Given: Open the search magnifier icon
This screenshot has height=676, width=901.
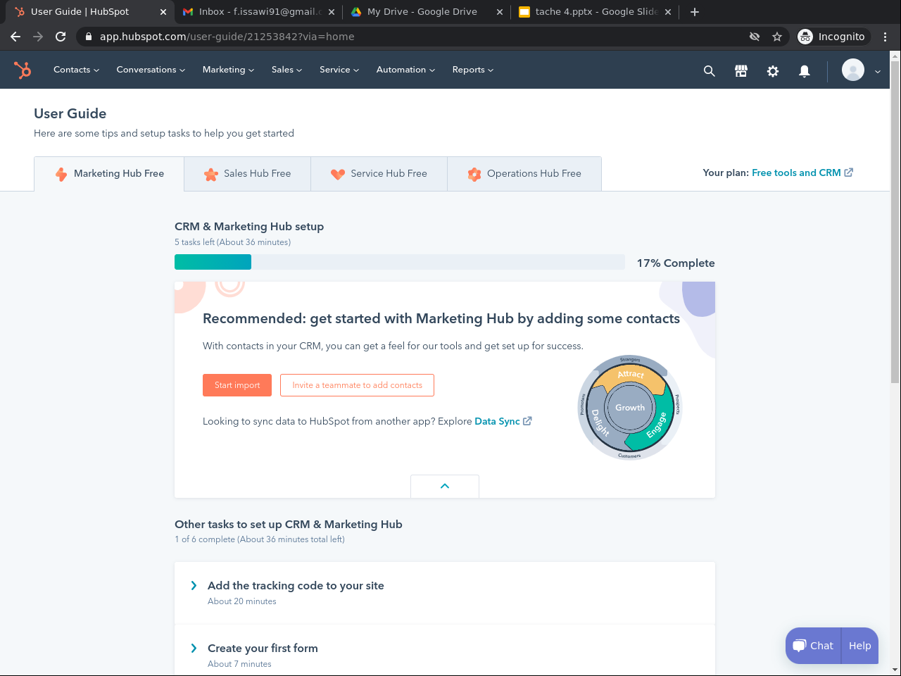Looking at the screenshot, I should coord(709,70).
